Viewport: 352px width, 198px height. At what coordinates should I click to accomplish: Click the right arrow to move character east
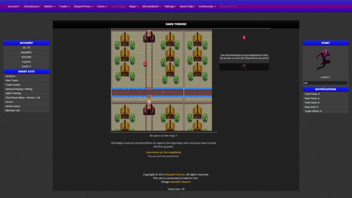pyautogui.click(x=250, y=37)
